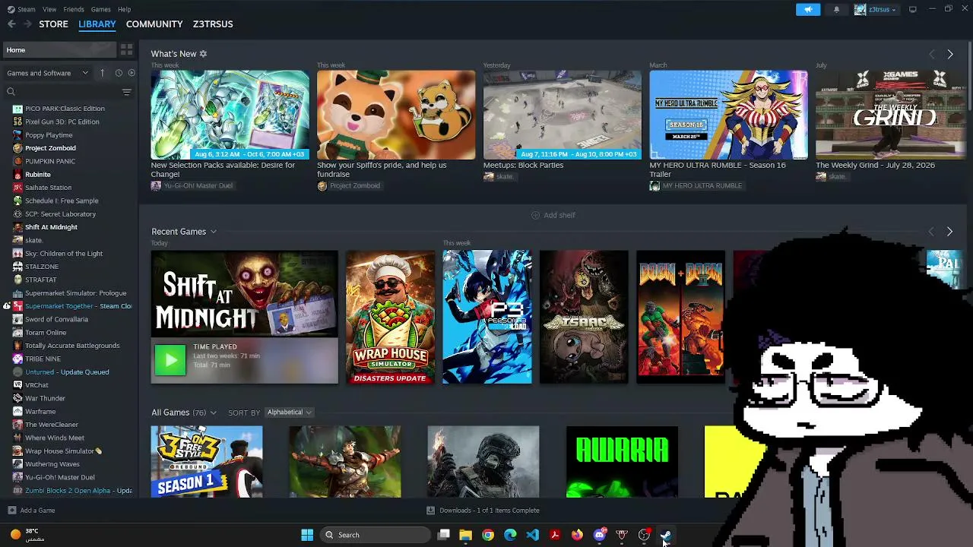Click the Add shelf button

[553, 215]
